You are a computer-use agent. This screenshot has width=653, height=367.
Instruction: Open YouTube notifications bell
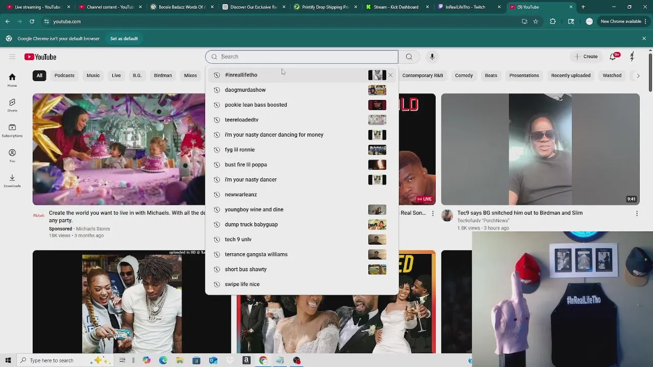click(x=613, y=57)
